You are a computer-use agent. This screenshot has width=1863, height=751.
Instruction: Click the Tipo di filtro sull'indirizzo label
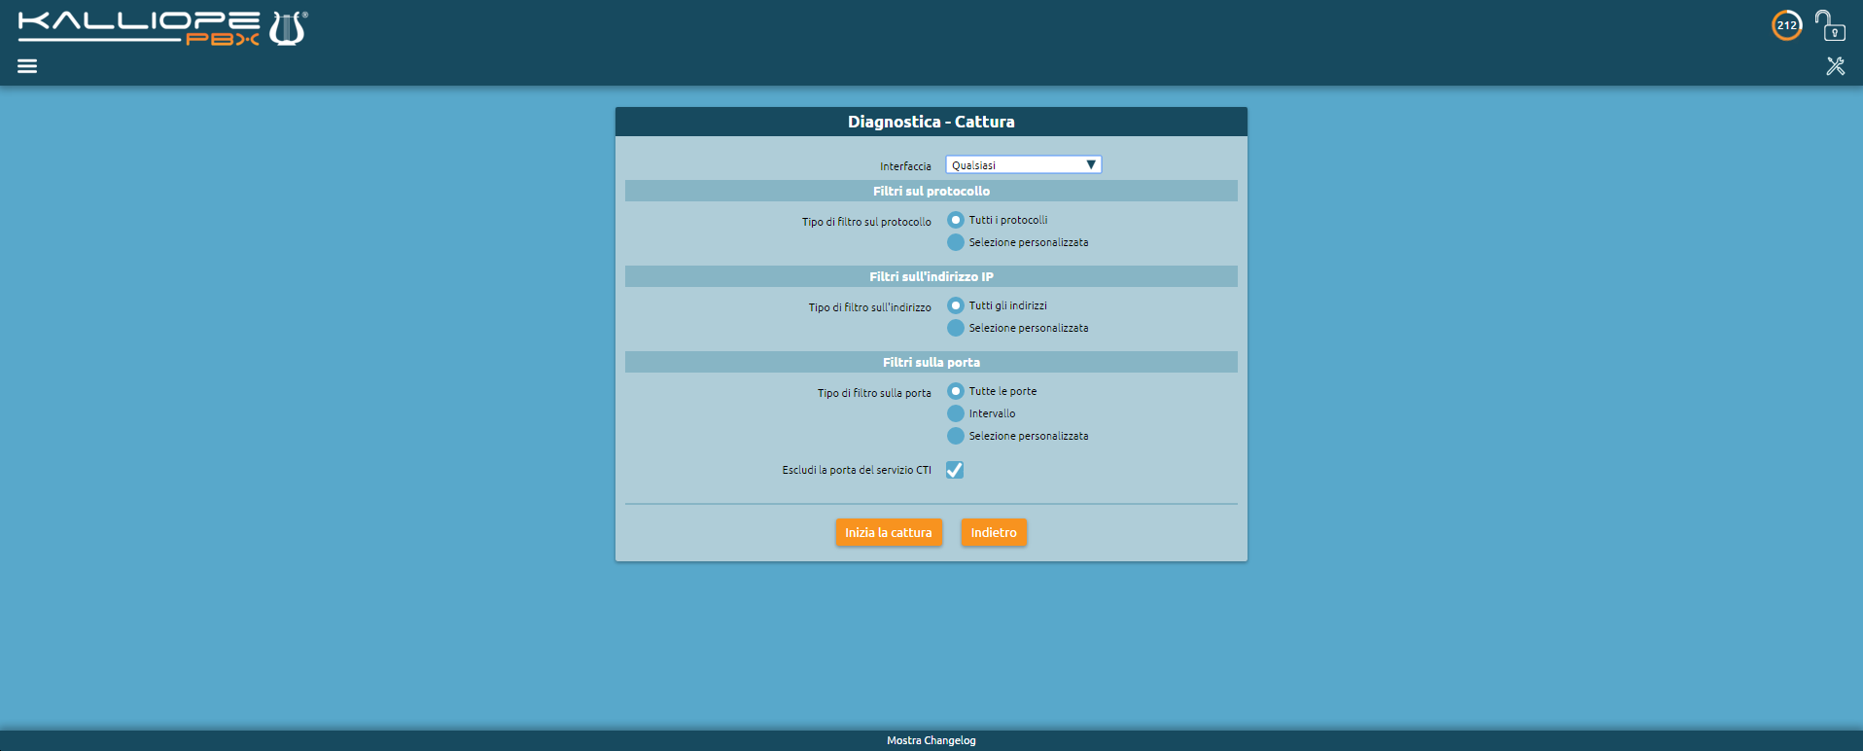pos(869,307)
